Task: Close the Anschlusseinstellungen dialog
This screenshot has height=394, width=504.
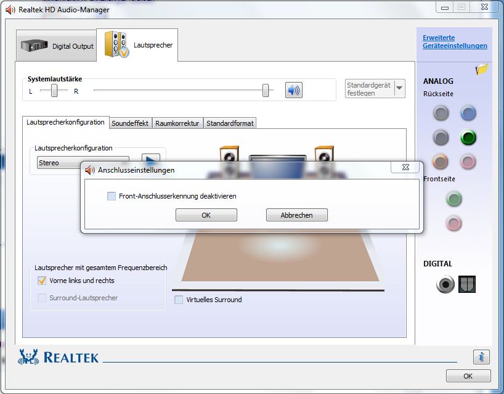Action: [x=405, y=167]
